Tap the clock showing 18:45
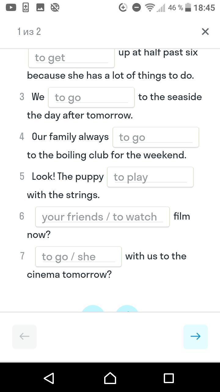The image size is (220, 392). 204,7
